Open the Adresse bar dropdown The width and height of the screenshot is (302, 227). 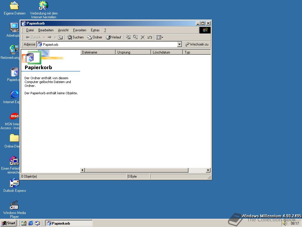[180, 44]
